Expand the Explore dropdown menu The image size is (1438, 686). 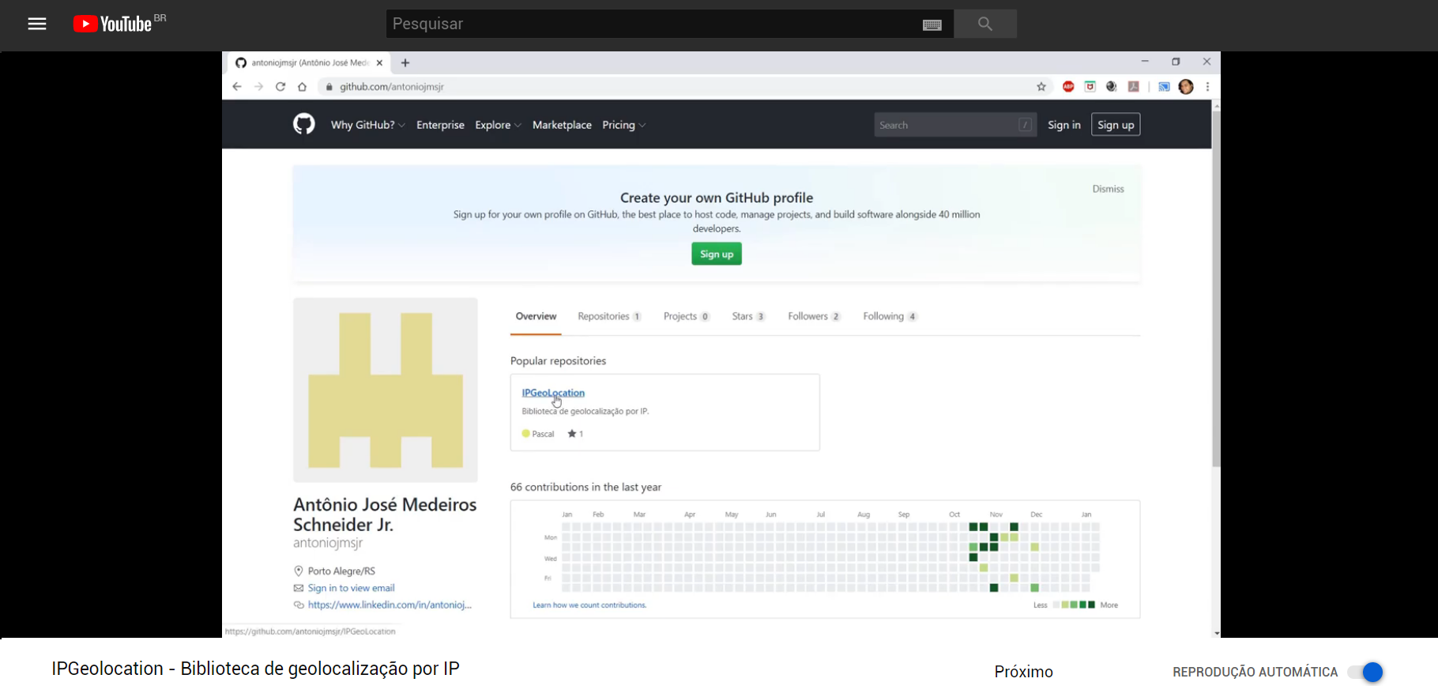pyautogui.click(x=498, y=125)
